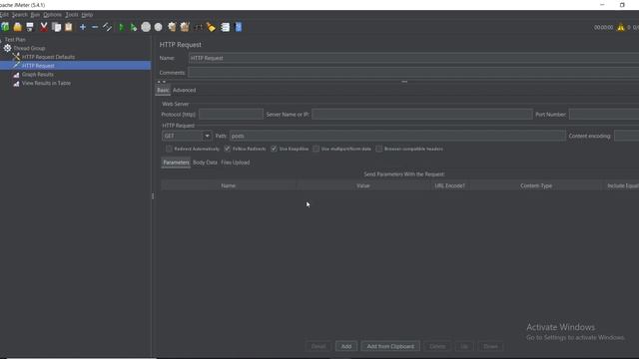Screen dimensions: 639x359
Task: Click the Open test plan icon
Action: coord(18,27)
